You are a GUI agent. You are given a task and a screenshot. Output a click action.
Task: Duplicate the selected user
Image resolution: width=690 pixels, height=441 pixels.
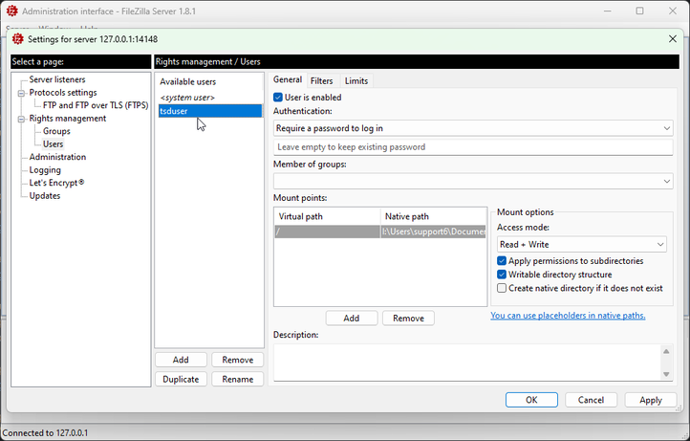[181, 380]
